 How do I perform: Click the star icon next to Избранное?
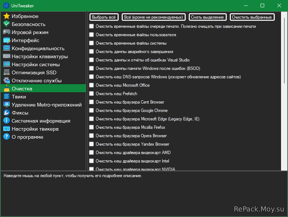[6, 16]
